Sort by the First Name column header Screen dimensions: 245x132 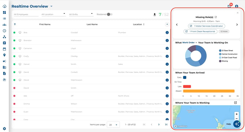[45, 24]
